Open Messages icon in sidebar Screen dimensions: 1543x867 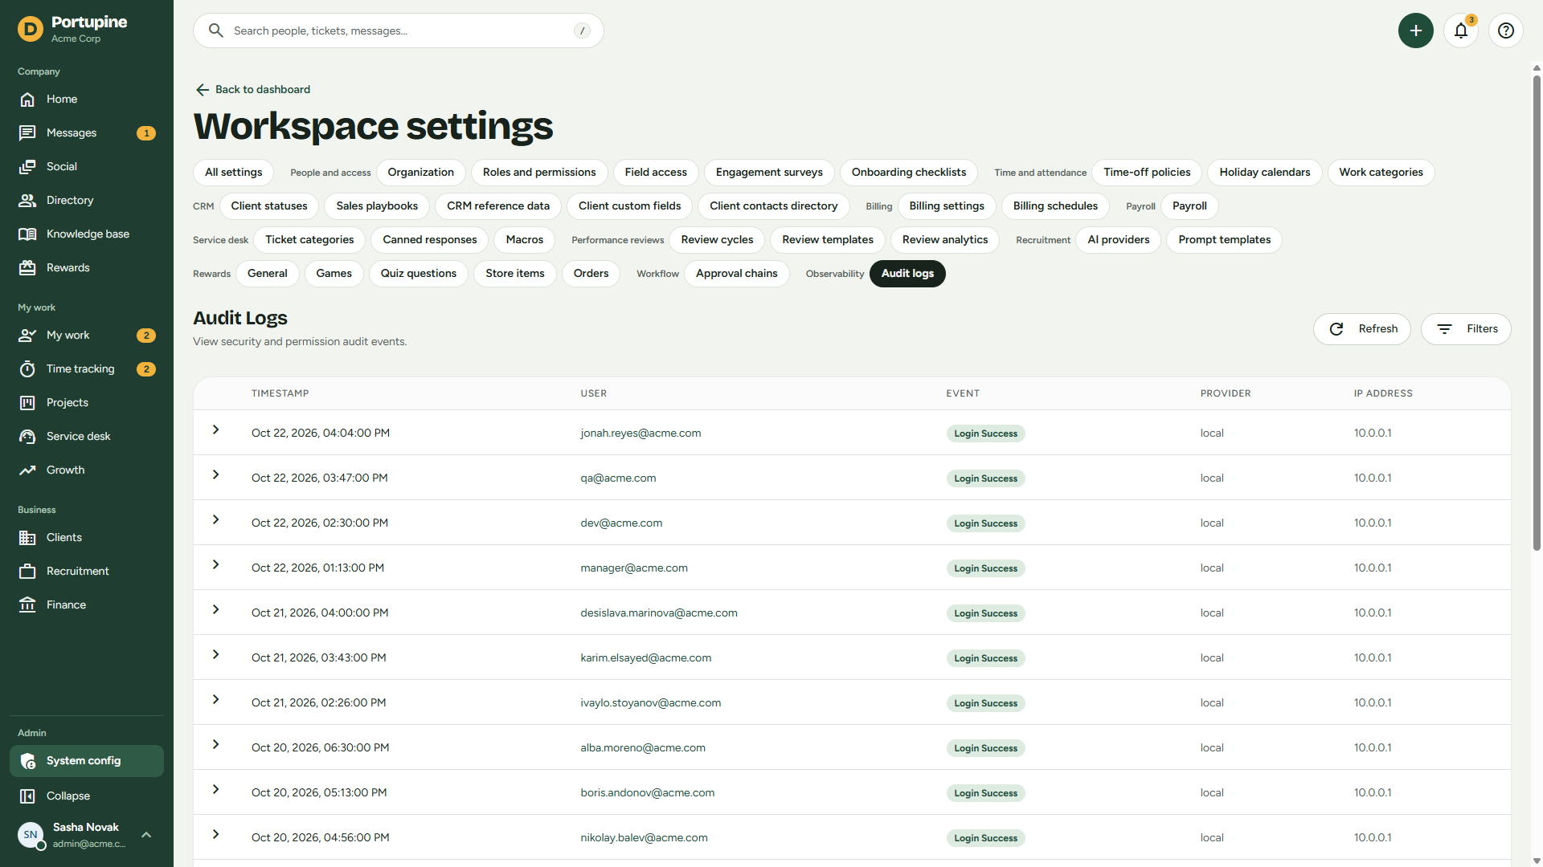(x=27, y=133)
